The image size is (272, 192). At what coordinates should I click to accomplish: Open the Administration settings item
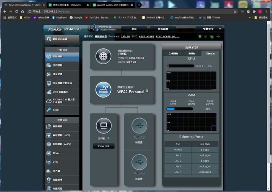point(62,180)
